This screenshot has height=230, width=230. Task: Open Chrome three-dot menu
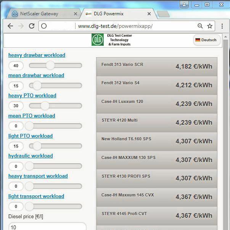pos(222,26)
